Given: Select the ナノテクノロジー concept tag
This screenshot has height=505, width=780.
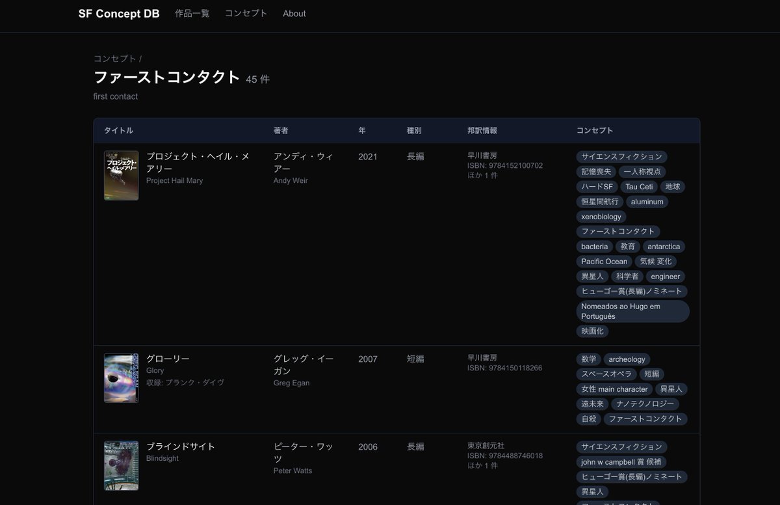Looking at the screenshot, I should point(646,404).
